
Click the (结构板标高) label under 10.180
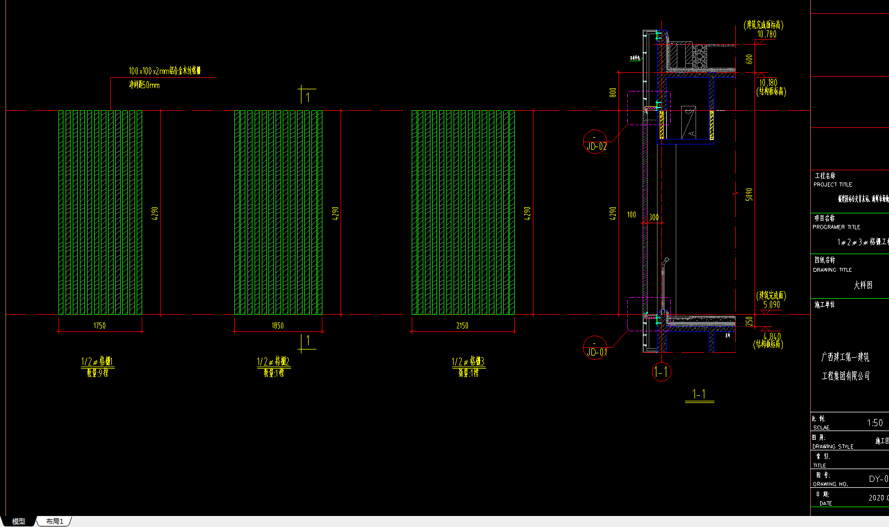[771, 92]
